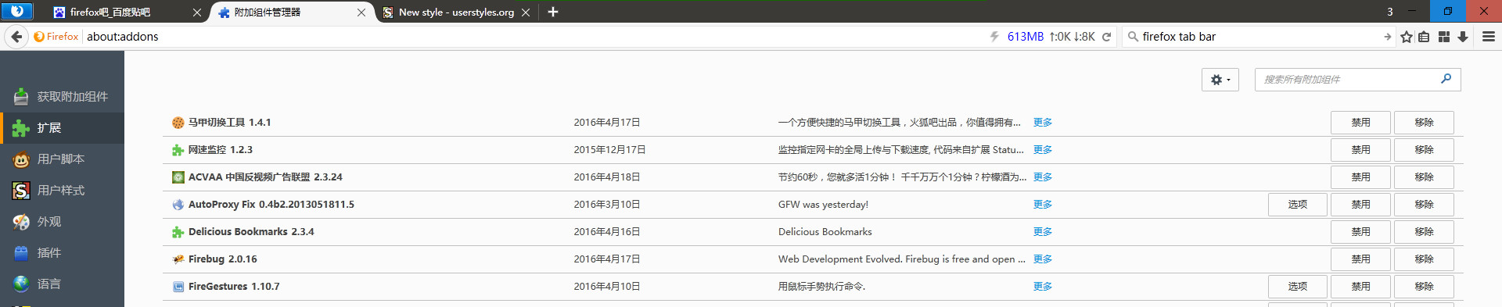This screenshot has height=307, width=1502.
Task: Click the magnifier icon in the search bar
Action: point(1132,37)
